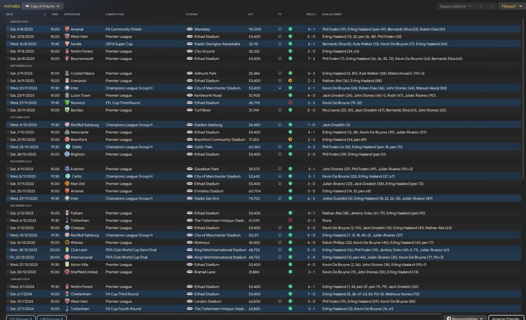
Task: Click the Bournemouth club badge
Action: coord(67,59)
